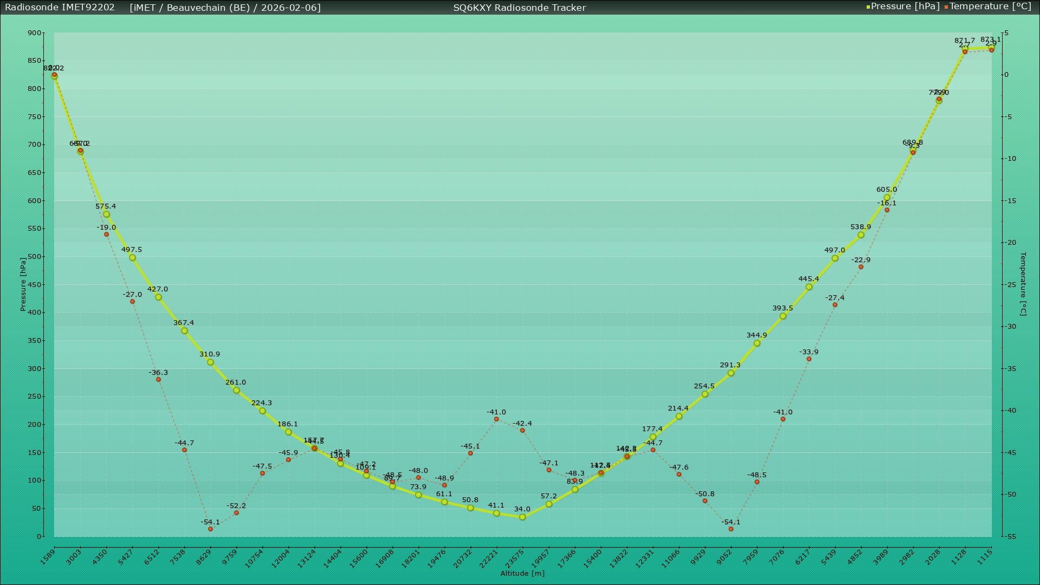1040x585 pixels.
Task: Select the 34.0 hPa minimum pressure point
Action: coord(522,517)
